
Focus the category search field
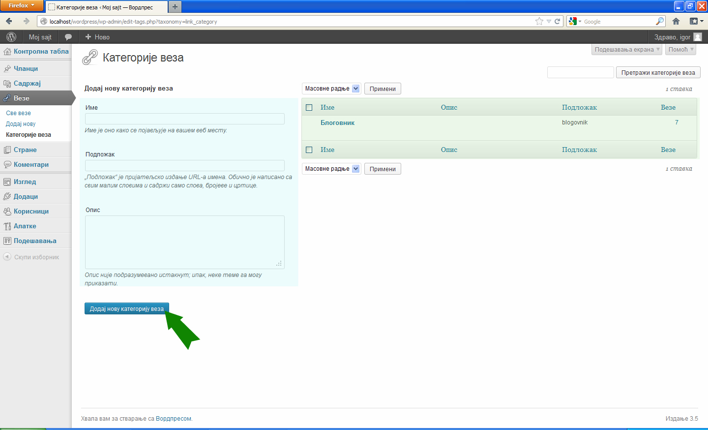pyautogui.click(x=580, y=72)
